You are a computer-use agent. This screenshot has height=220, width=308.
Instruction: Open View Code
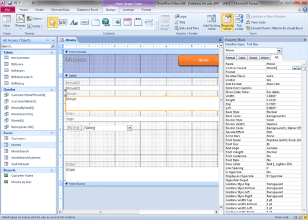pyautogui.click(x=256, y=22)
